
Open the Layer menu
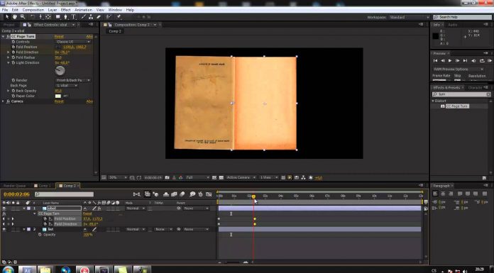click(x=53, y=10)
